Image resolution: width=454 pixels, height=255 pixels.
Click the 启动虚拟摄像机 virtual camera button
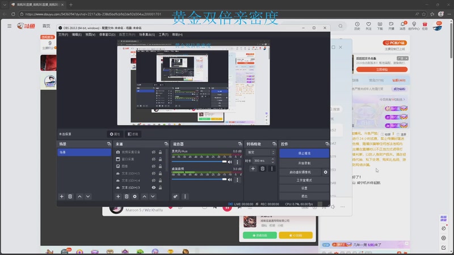(300, 172)
